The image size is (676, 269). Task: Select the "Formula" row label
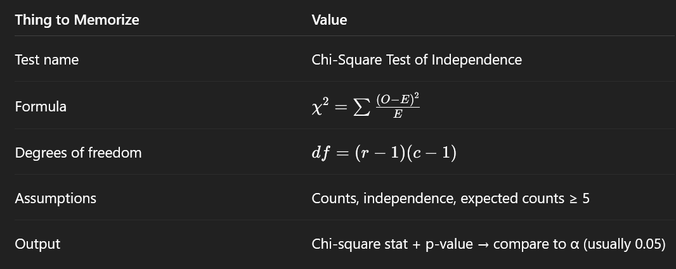pos(41,106)
